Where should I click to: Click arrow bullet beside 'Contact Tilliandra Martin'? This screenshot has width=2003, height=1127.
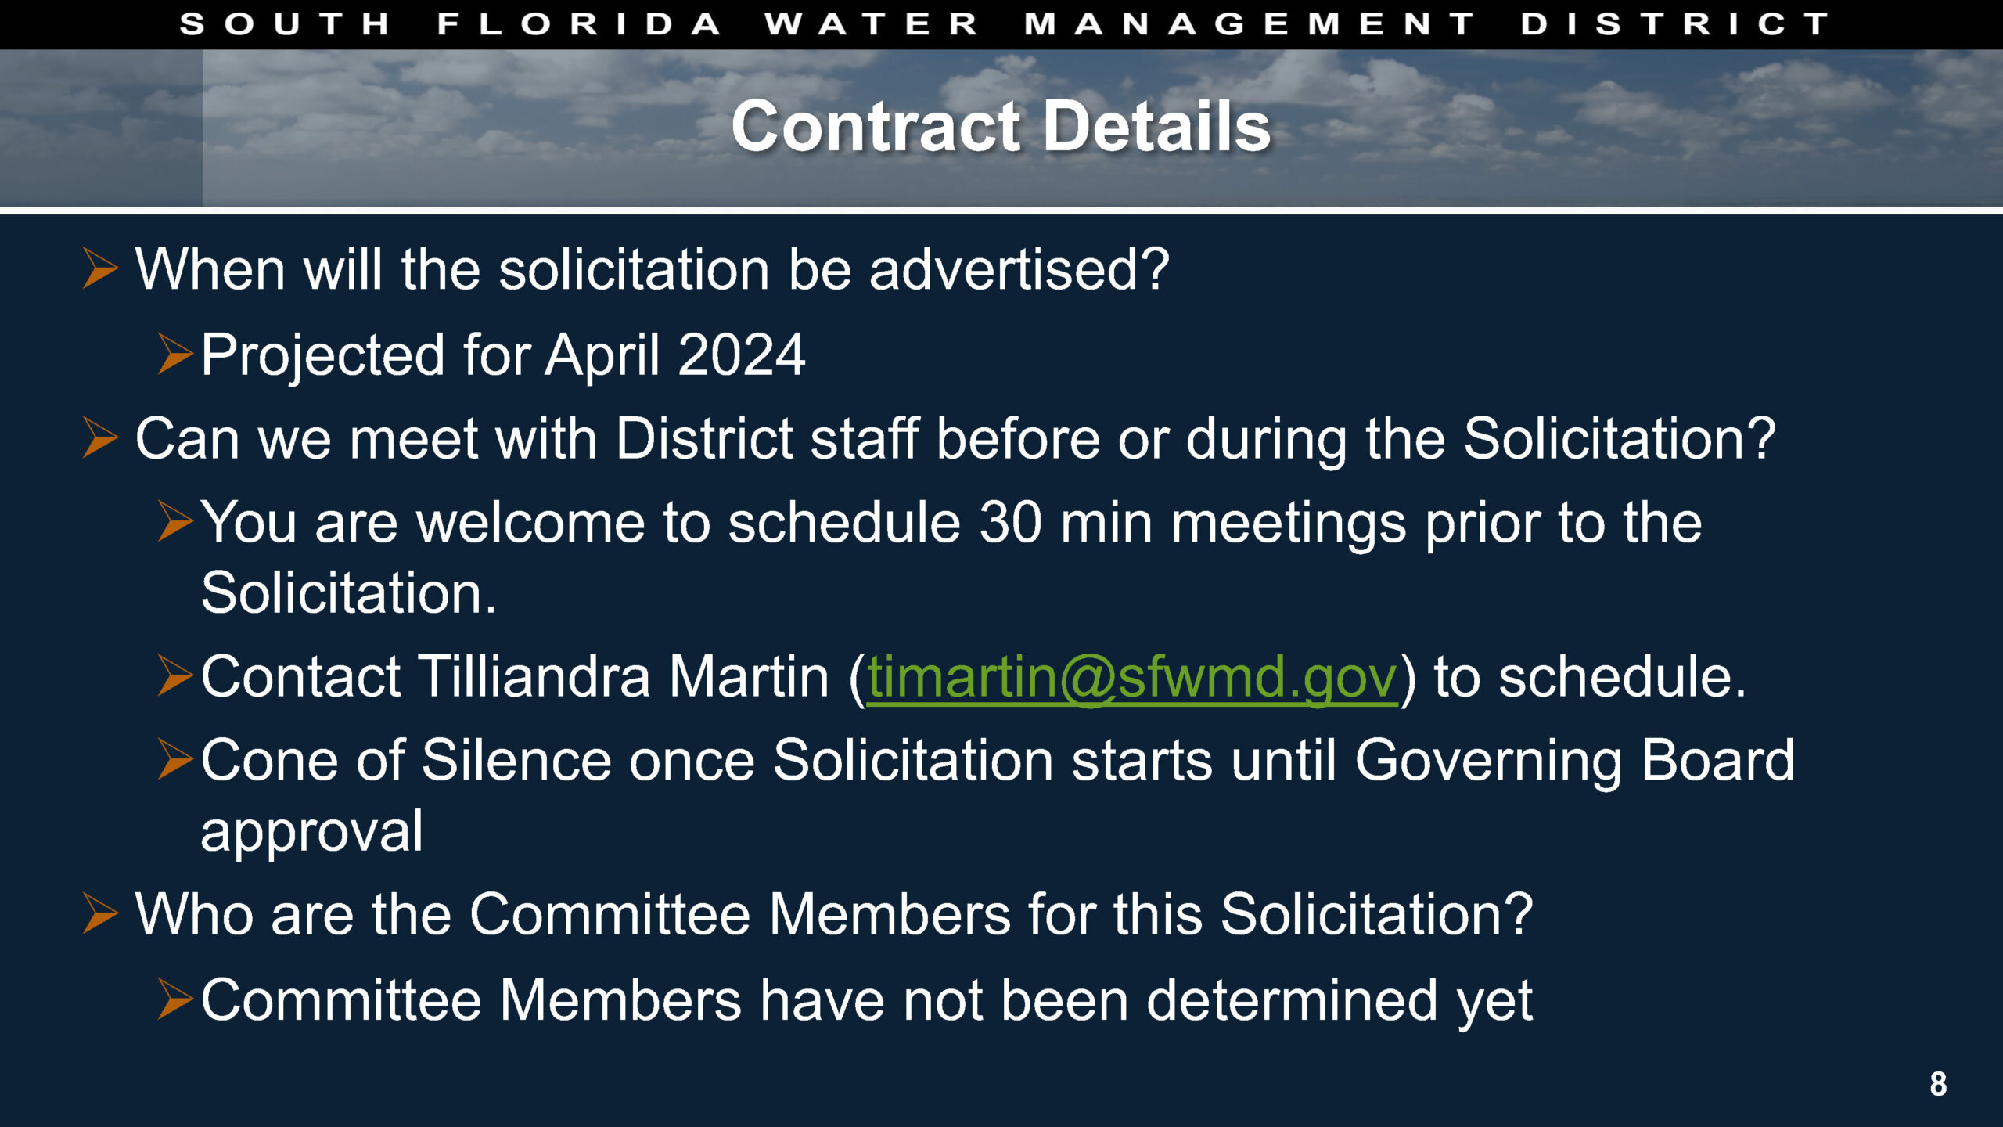pos(175,675)
